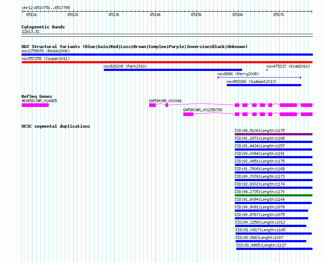
Task: Click the 6511k ruler tick label
Action: pyautogui.click(x=32, y=15)
